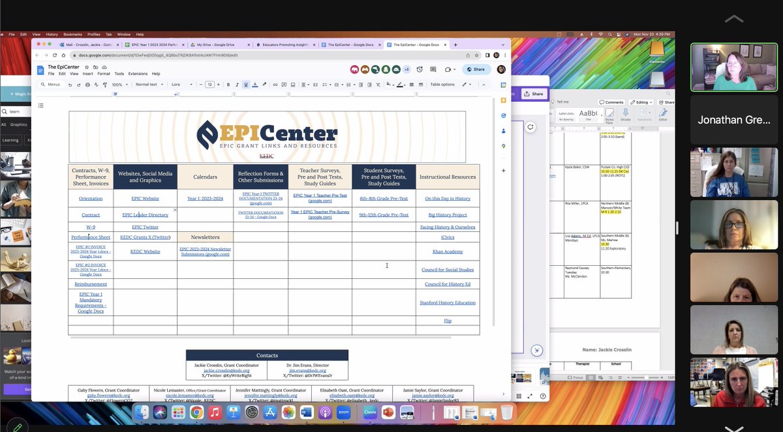
Task: Switch to the Mail - Crosslin, Jackie tab
Action: [x=90, y=45]
